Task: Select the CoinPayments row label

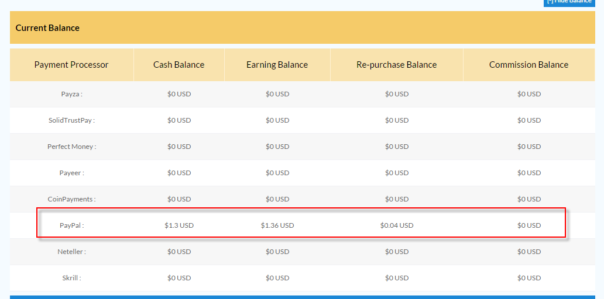Action: point(71,199)
